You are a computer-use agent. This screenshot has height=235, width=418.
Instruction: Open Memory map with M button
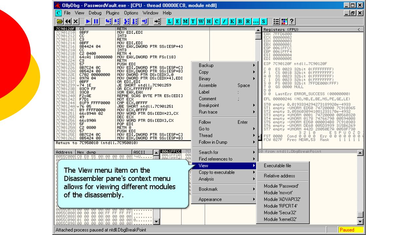click(185, 22)
